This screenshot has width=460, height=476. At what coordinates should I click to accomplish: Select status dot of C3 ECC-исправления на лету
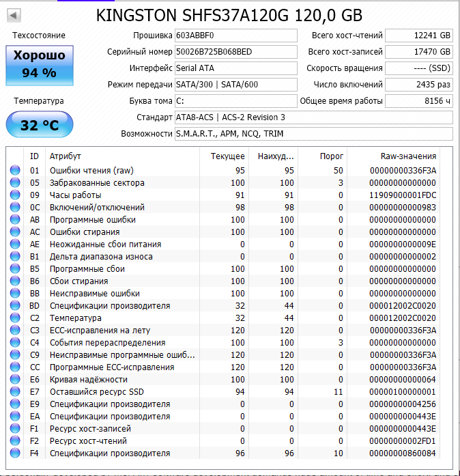point(15,330)
